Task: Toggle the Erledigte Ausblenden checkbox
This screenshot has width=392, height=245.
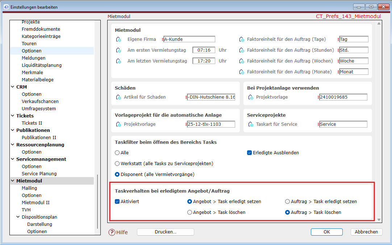Action: pos(249,153)
